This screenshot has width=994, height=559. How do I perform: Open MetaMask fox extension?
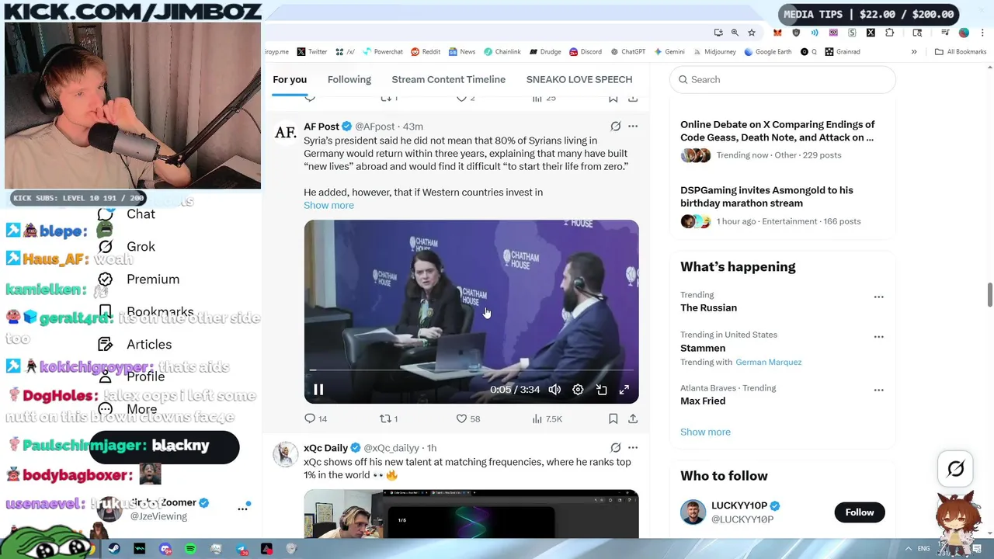coord(777,33)
